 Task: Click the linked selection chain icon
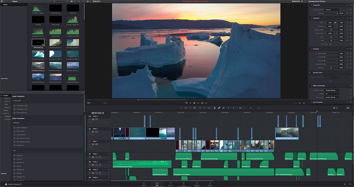(219, 107)
